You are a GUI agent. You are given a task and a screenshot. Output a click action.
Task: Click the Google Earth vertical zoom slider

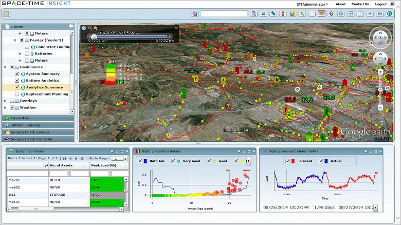pos(380,90)
